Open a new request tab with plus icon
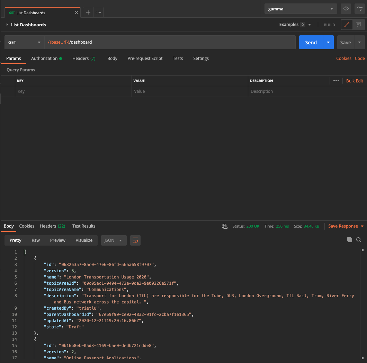 click(88, 12)
